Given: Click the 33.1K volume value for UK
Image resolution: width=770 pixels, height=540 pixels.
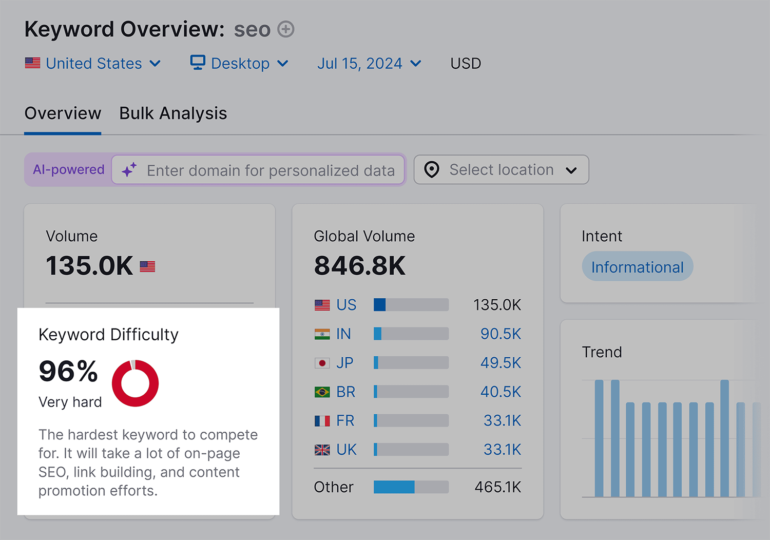Looking at the screenshot, I should (x=502, y=450).
